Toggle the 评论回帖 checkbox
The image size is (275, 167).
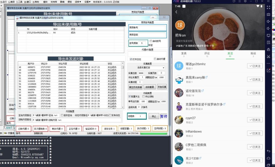(143, 96)
